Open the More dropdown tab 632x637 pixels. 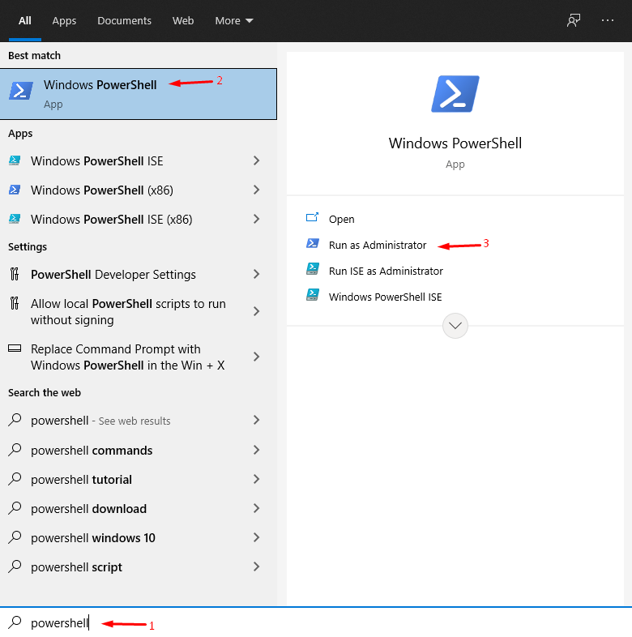coord(234,20)
